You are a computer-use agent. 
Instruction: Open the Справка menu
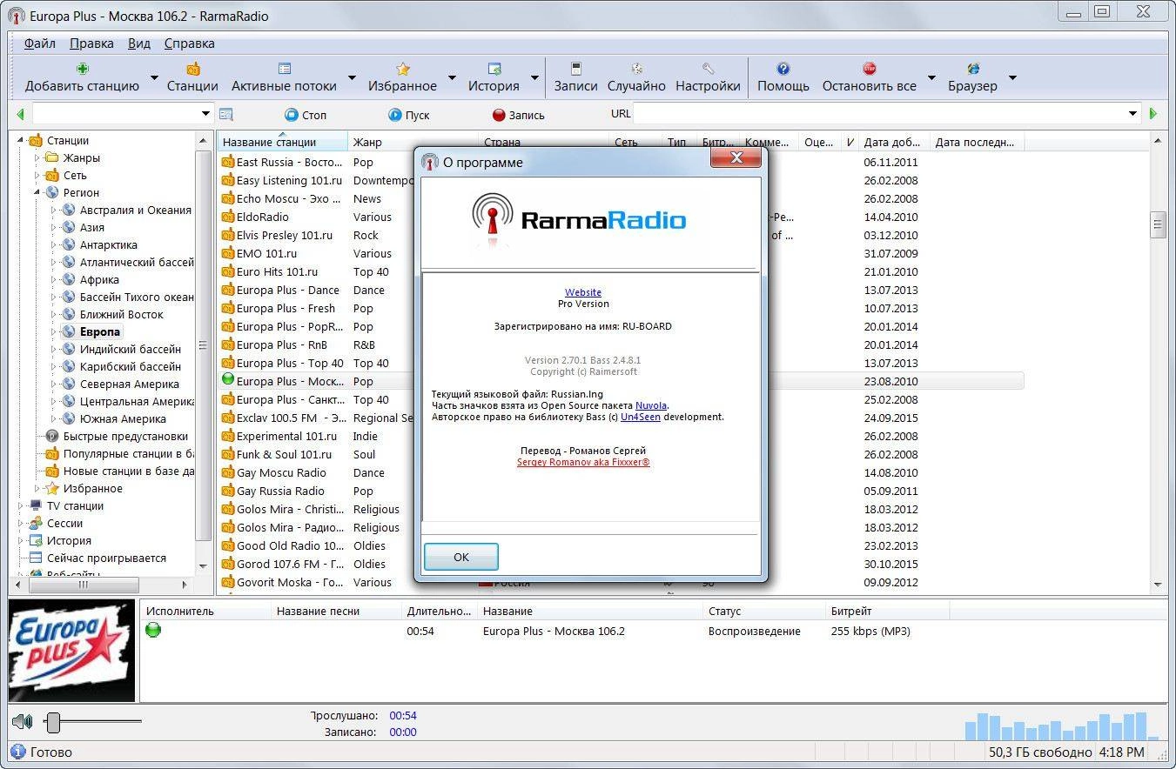click(x=189, y=43)
